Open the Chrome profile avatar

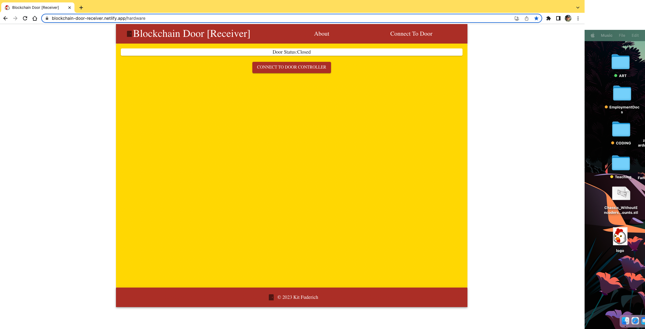coord(568,18)
